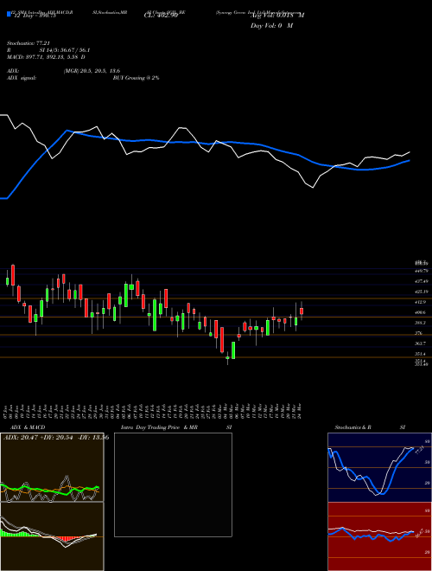This screenshot has height=571, width=432.
Task: Click the '(MGR) 20.5, 20.5, 13.6' values
Action: coord(92,71)
